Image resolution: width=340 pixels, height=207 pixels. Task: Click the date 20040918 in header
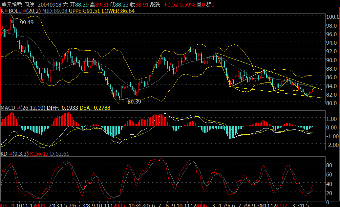[x=50, y=5]
